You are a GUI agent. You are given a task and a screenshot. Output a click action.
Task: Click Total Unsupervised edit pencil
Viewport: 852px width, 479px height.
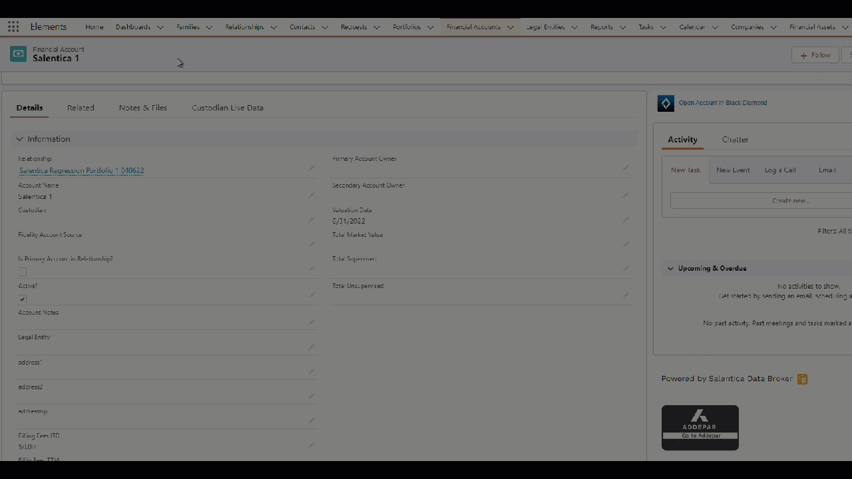tap(626, 295)
